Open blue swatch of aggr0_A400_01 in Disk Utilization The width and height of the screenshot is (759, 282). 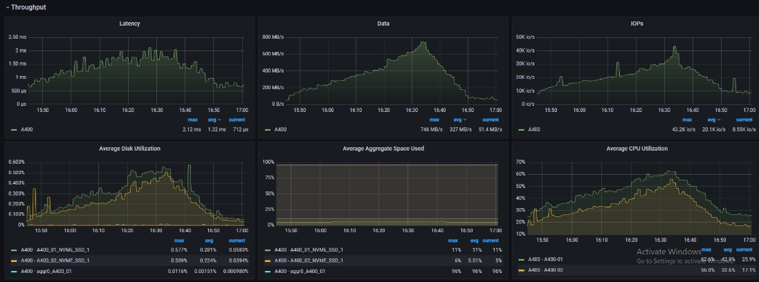point(13,271)
